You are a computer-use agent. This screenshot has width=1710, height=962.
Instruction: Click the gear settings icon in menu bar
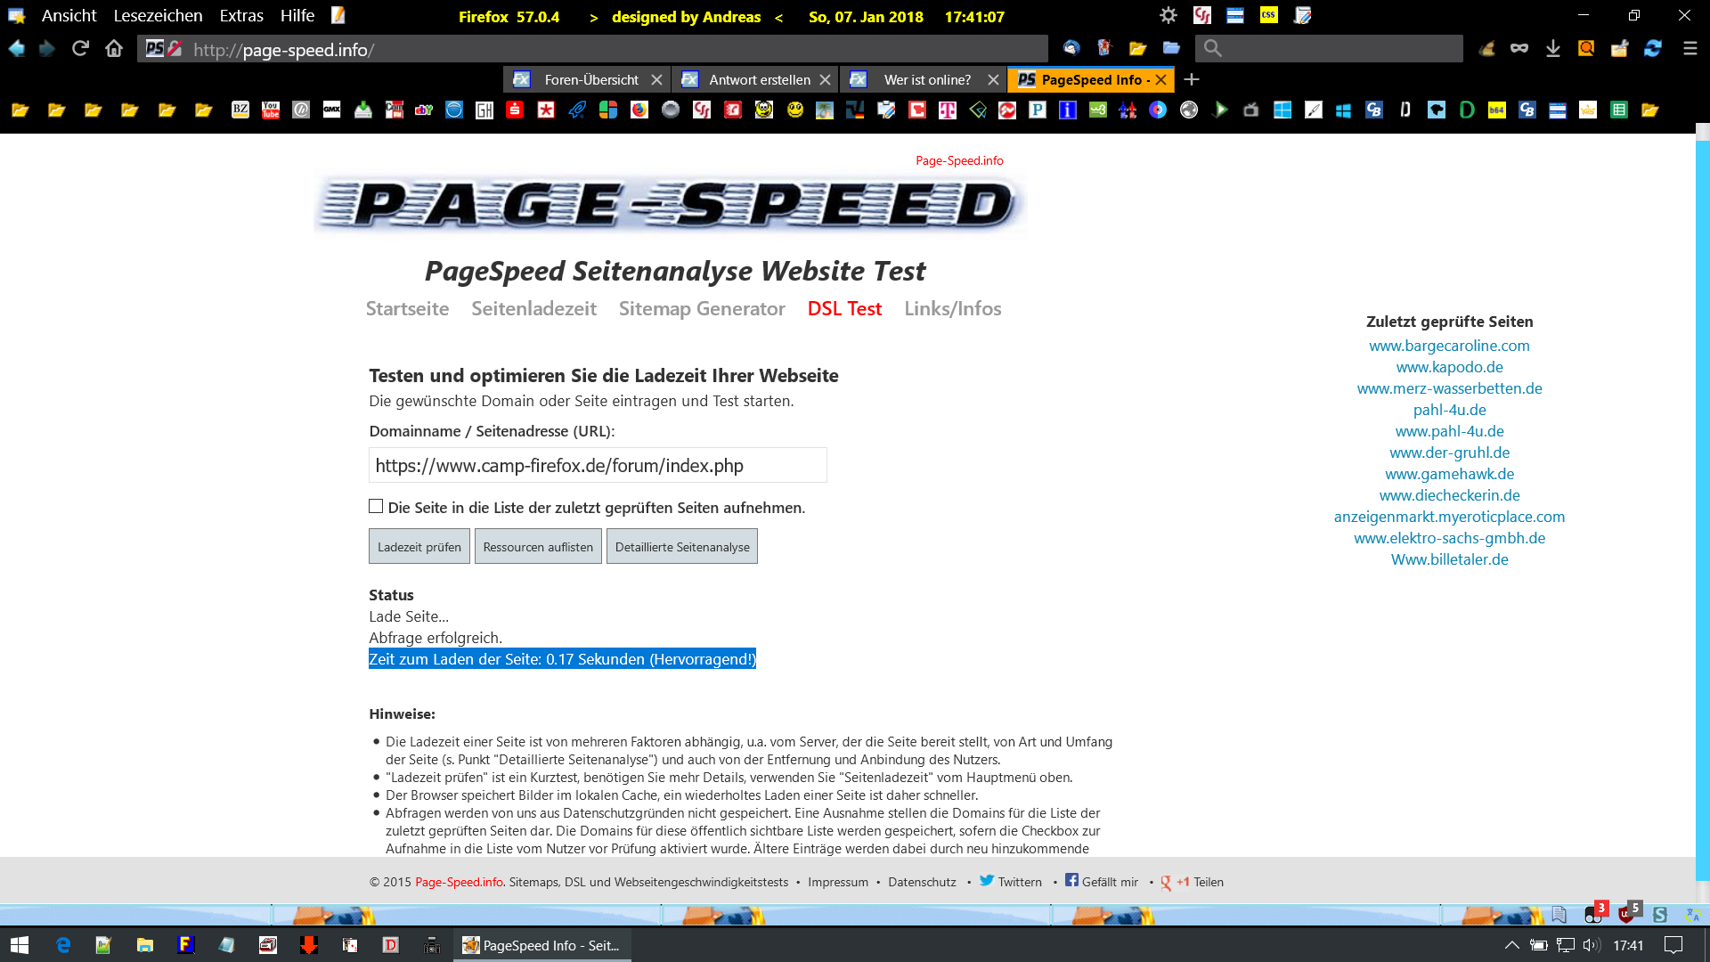point(1168,16)
